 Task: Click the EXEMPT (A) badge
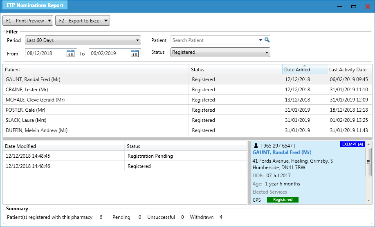[x=352, y=144]
